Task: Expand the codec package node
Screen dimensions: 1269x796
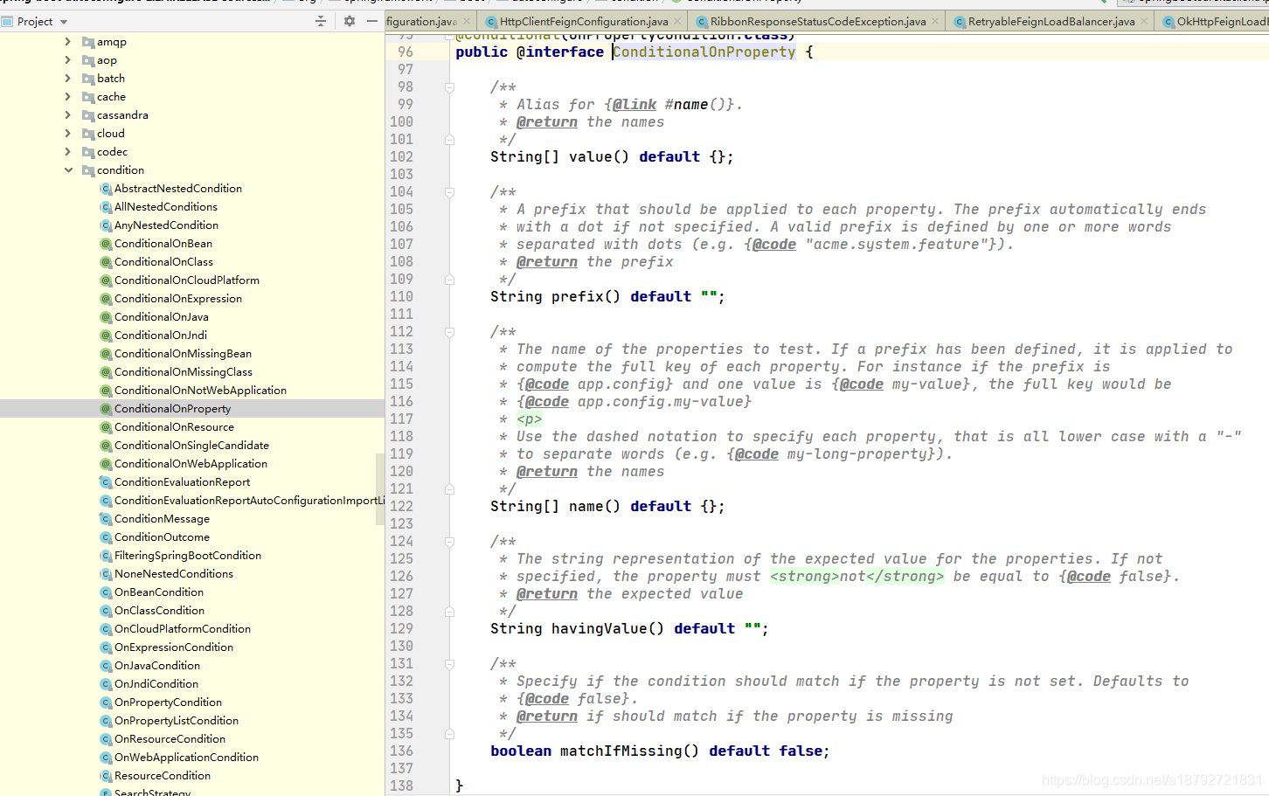Action: coord(68,152)
